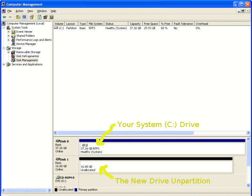
Task: Click the disk pane scroll up arrow
Action: (x=248, y=139)
